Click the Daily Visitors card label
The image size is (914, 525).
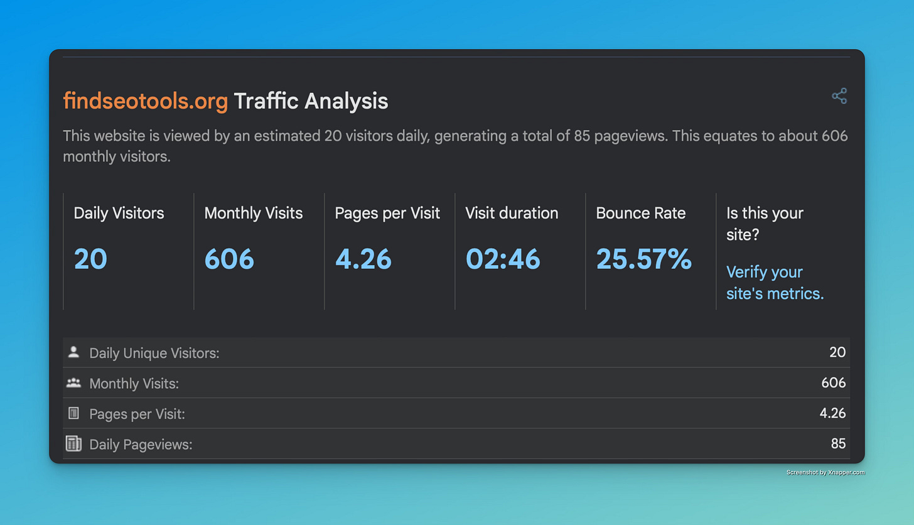click(119, 214)
